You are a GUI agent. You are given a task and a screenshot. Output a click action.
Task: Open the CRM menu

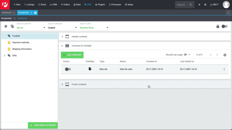[53, 5]
